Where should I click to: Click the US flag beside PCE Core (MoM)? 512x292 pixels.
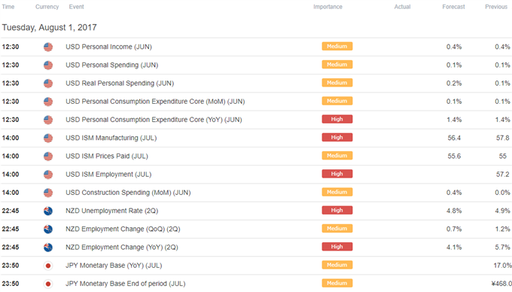click(x=48, y=102)
